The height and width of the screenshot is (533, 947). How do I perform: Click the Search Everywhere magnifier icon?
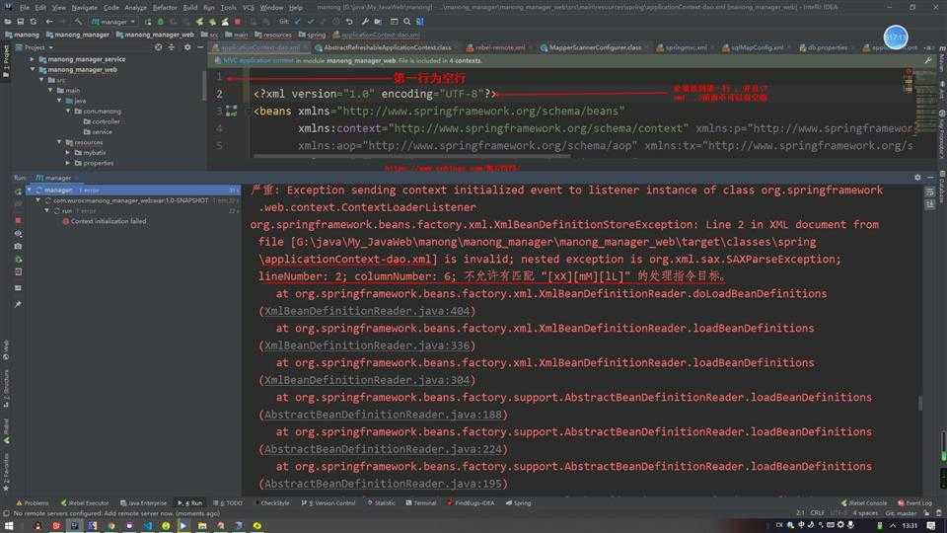coord(407,21)
